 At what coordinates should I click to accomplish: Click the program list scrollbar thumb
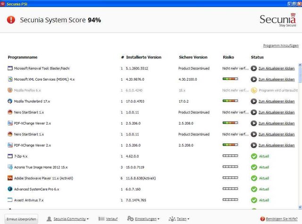300,75
